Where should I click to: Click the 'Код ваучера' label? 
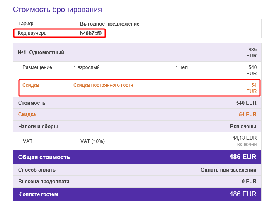(32, 33)
